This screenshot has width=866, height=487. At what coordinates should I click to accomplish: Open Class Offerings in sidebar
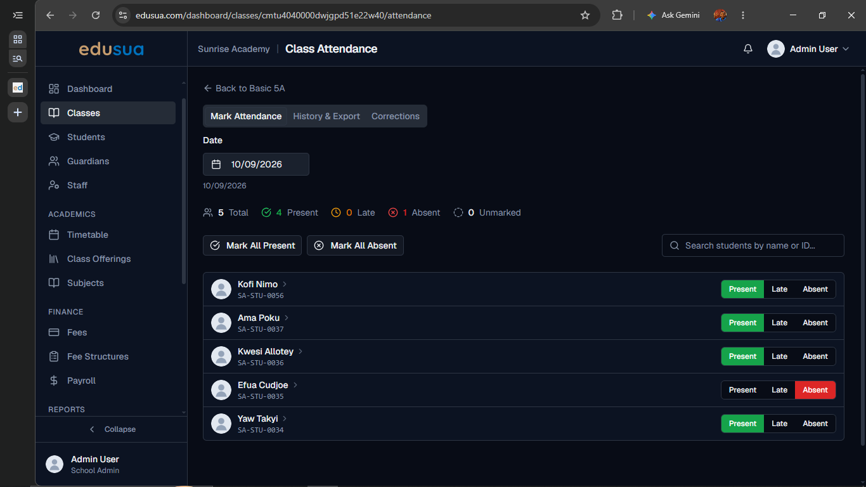coord(108,259)
